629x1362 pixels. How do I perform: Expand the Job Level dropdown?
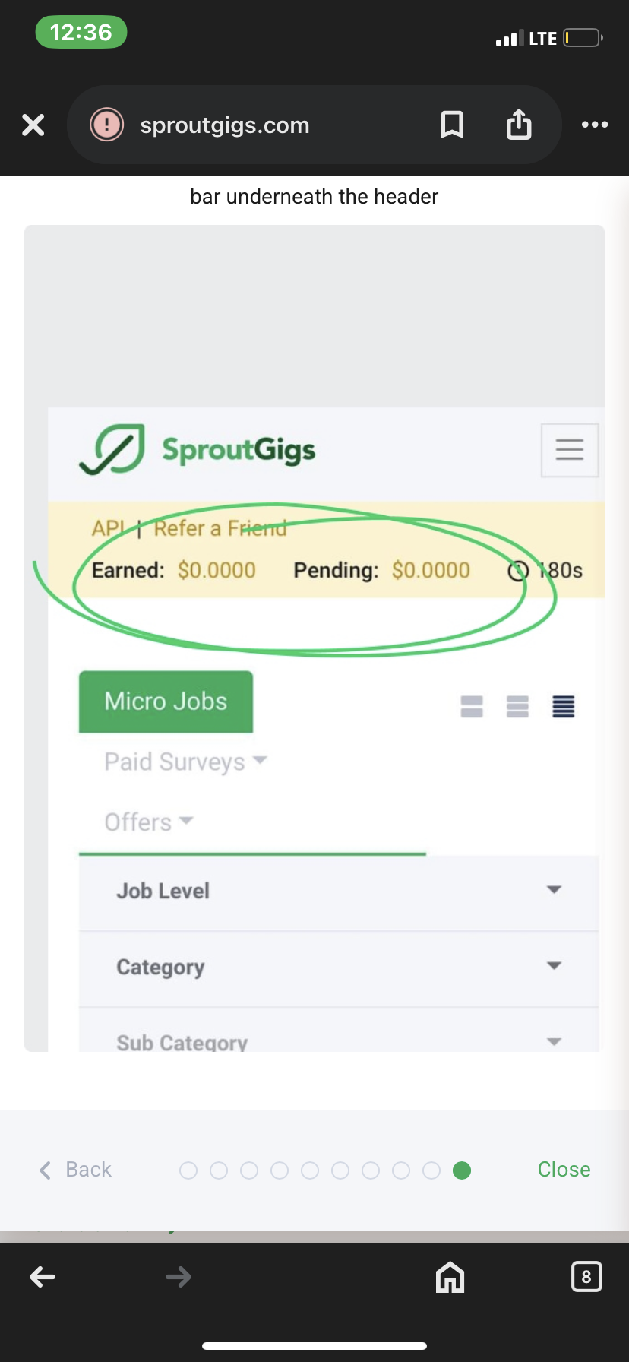tap(339, 892)
